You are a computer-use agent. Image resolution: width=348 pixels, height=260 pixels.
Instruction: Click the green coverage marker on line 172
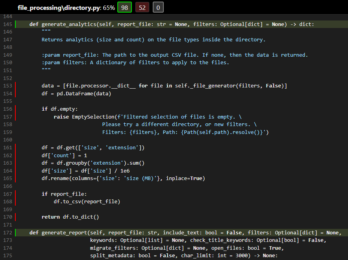pos(15,232)
